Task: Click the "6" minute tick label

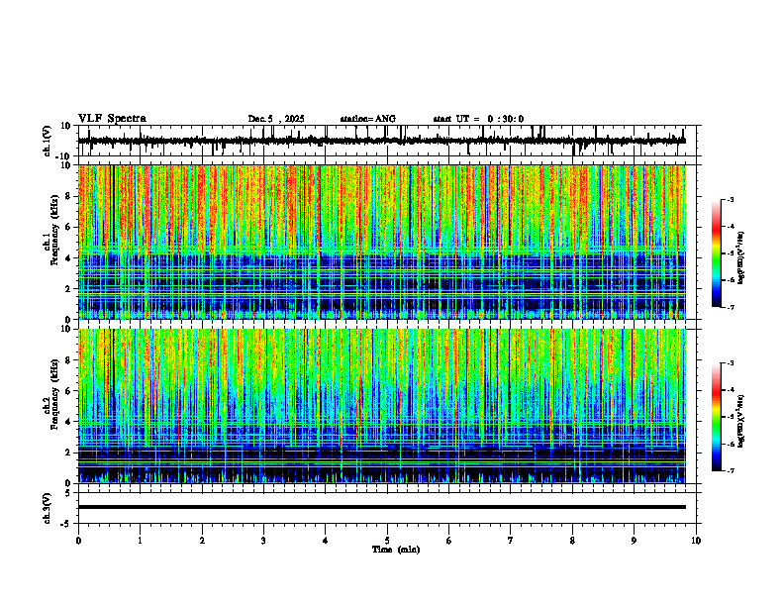Action: point(449,541)
